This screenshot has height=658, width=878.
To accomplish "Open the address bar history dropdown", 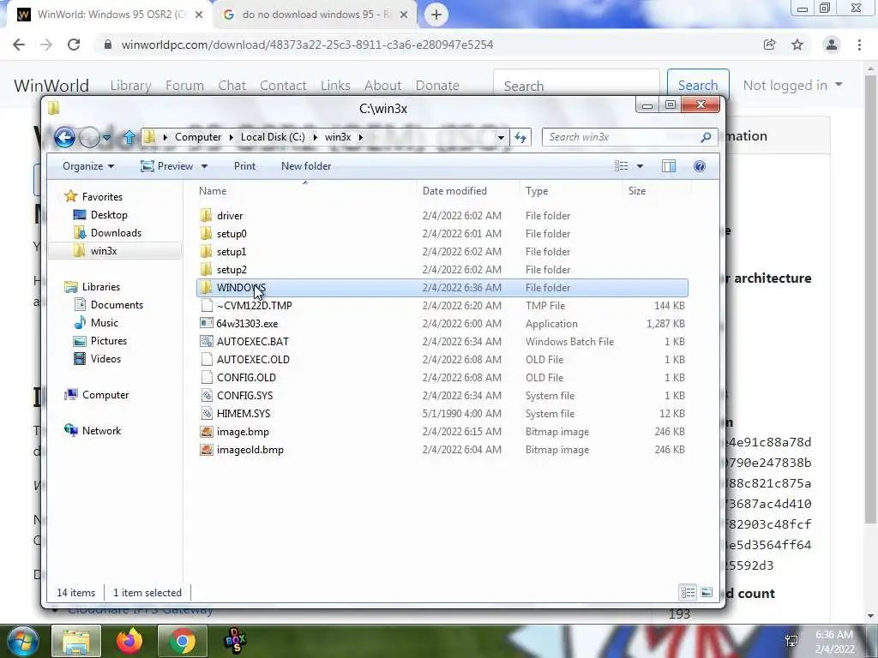I will coord(501,137).
